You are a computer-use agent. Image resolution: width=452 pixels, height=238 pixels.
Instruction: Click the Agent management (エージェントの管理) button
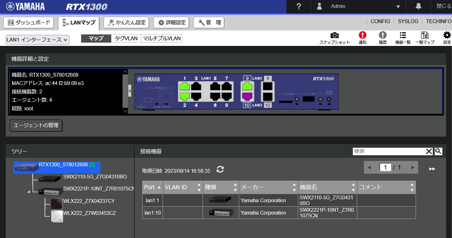pyautogui.click(x=36, y=126)
